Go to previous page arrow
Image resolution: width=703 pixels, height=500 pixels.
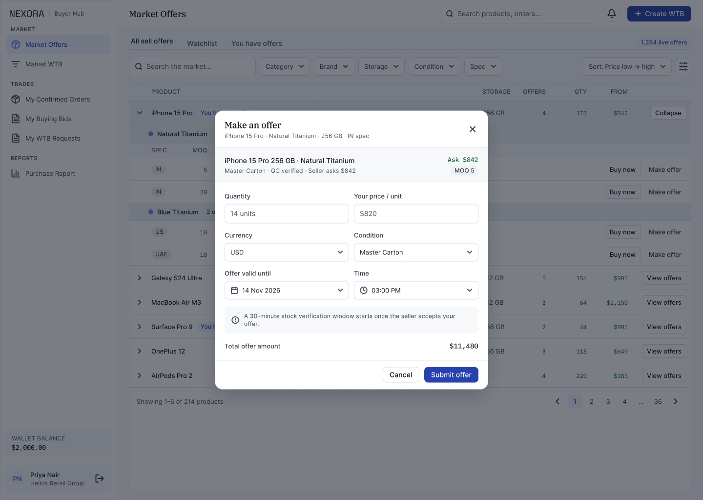click(x=558, y=401)
